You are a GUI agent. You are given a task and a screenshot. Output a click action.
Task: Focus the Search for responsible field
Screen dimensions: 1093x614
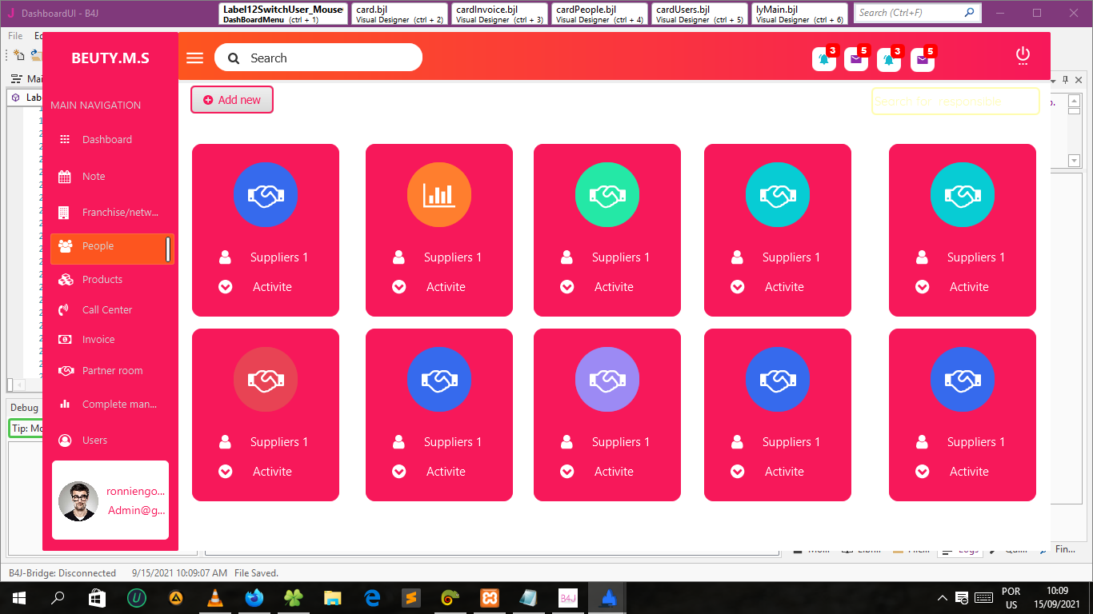(x=955, y=102)
